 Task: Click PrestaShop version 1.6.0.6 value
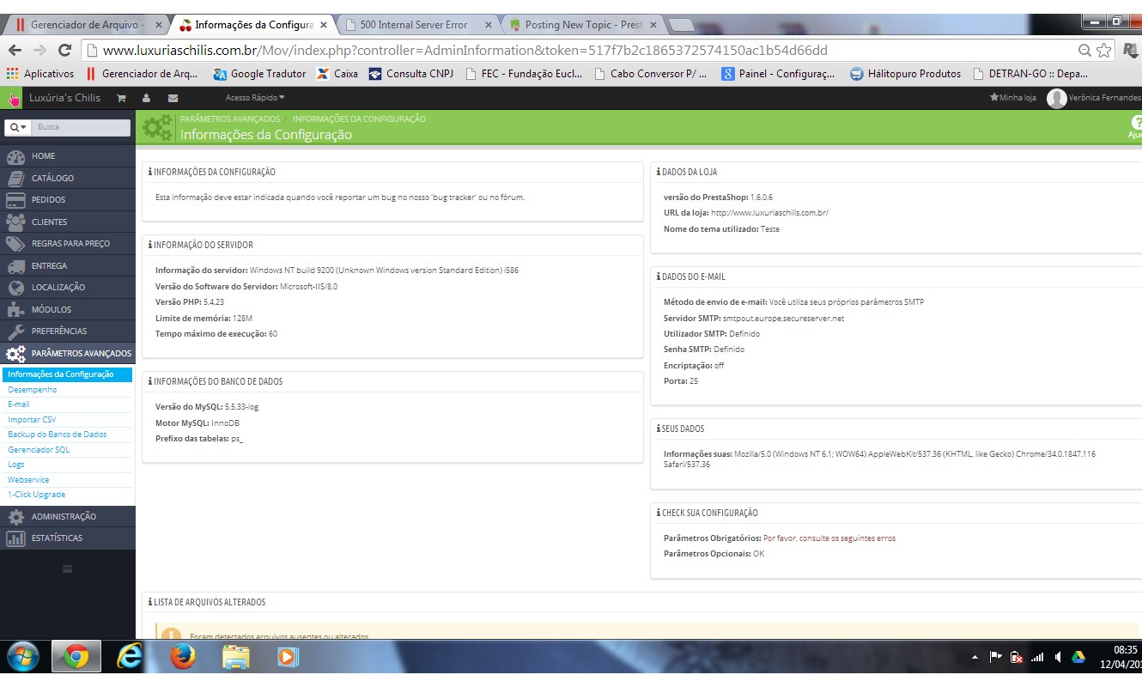click(761, 198)
